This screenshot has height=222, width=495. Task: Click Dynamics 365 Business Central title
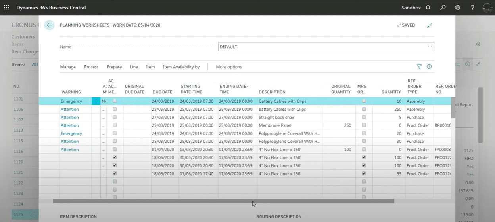[51, 8]
